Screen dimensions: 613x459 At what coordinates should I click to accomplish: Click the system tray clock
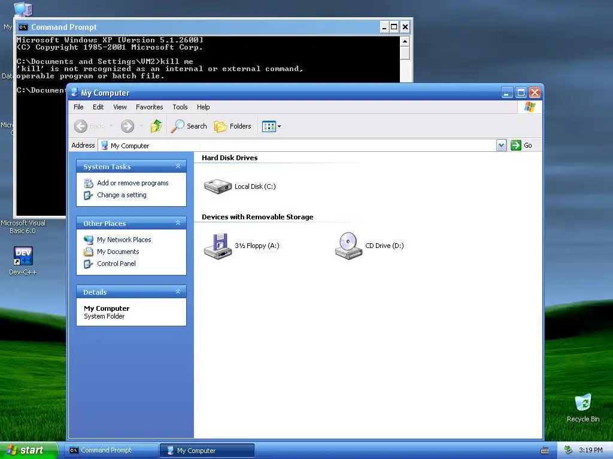tap(590, 450)
